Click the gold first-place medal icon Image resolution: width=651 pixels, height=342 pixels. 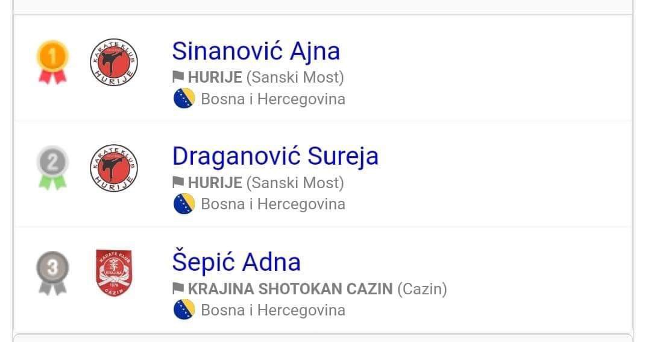pos(52,60)
